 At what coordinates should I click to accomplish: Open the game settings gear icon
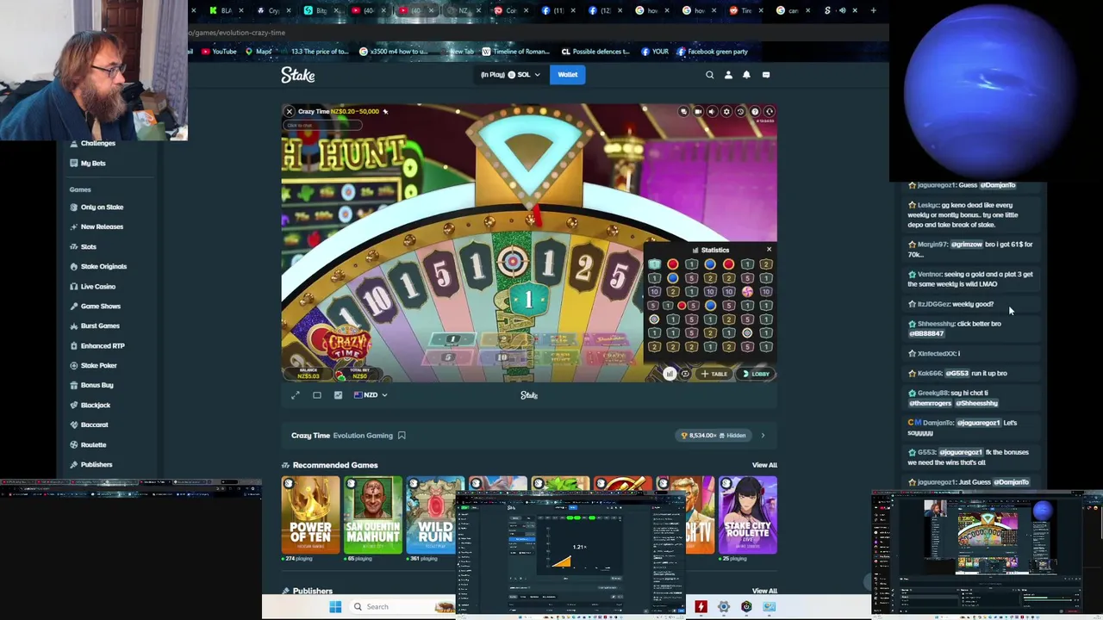click(x=726, y=111)
